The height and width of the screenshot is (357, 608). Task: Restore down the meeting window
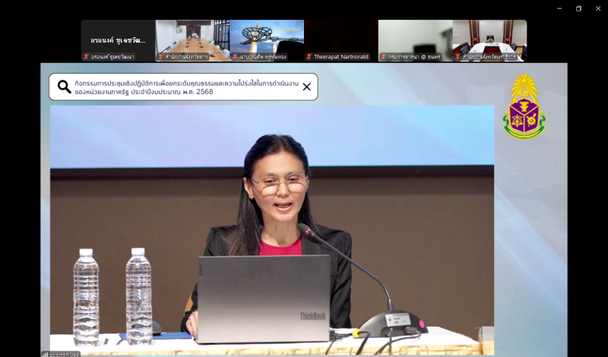click(578, 8)
